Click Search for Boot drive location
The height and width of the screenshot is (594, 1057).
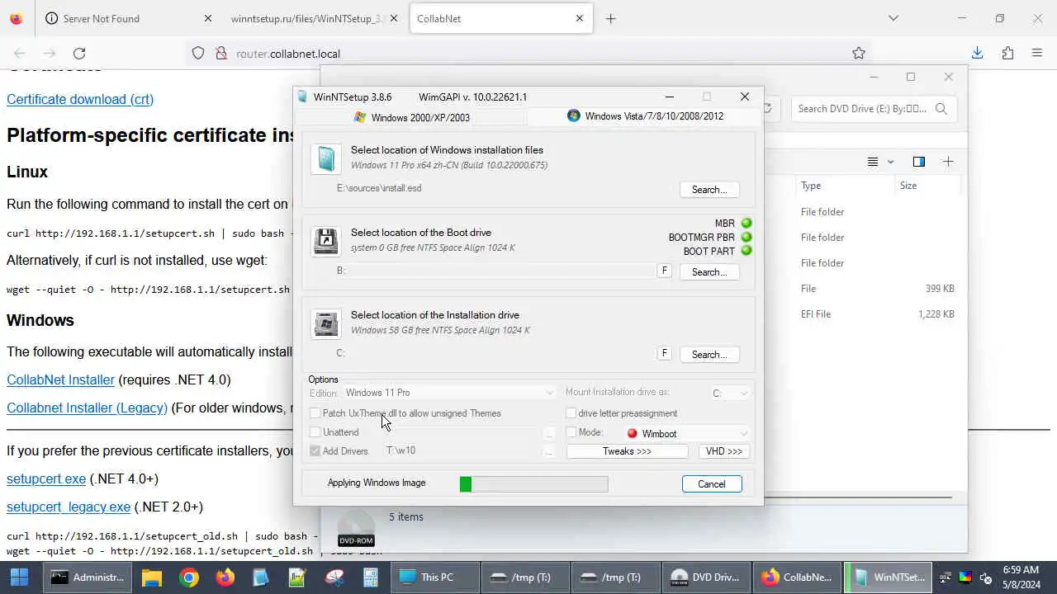click(x=709, y=272)
